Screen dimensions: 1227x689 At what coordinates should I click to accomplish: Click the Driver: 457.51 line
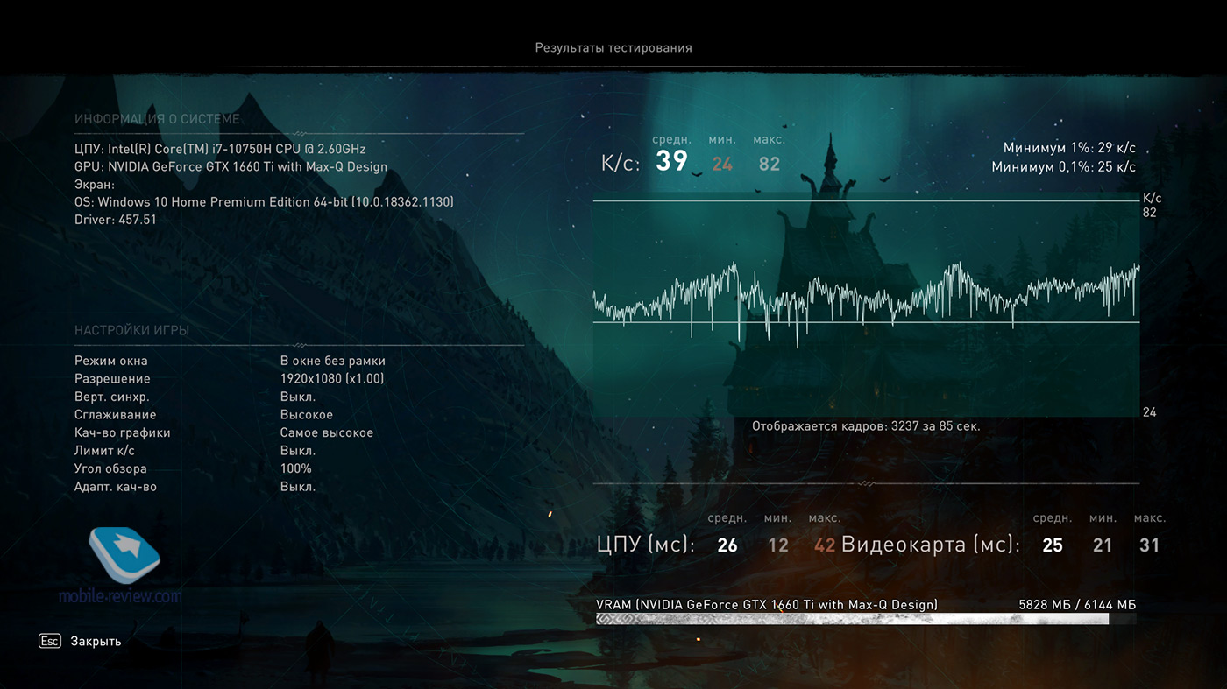[116, 220]
